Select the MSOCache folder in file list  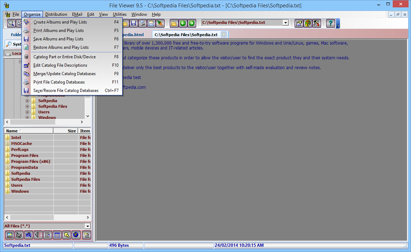(21, 144)
